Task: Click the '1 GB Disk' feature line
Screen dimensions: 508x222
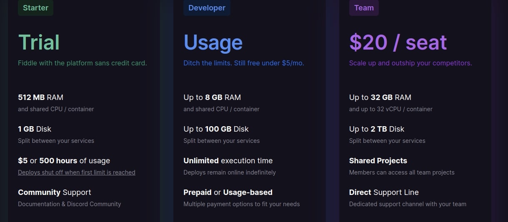Action: pos(35,129)
